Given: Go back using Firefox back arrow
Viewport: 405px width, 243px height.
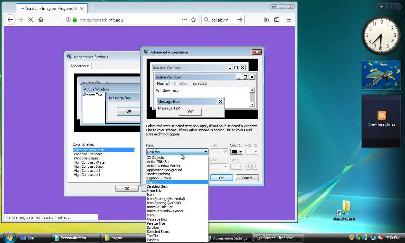Looking at the screenshot, I should coord(10,20).
